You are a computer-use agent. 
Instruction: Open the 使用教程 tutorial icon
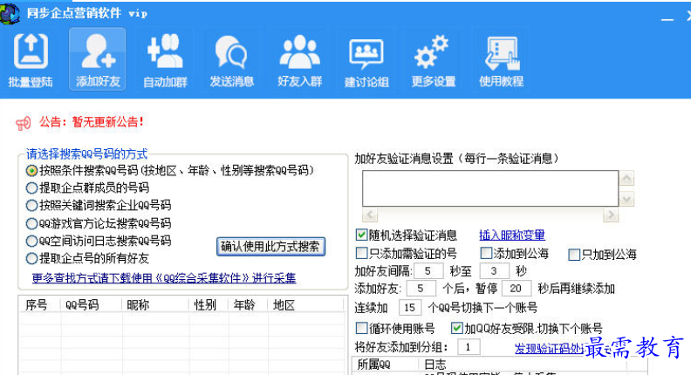[501, 60]
